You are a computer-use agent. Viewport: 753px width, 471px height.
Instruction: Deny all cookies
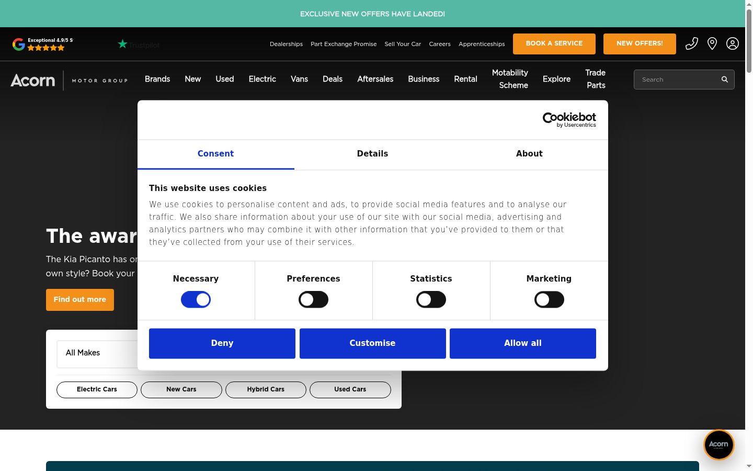(222, 343)
